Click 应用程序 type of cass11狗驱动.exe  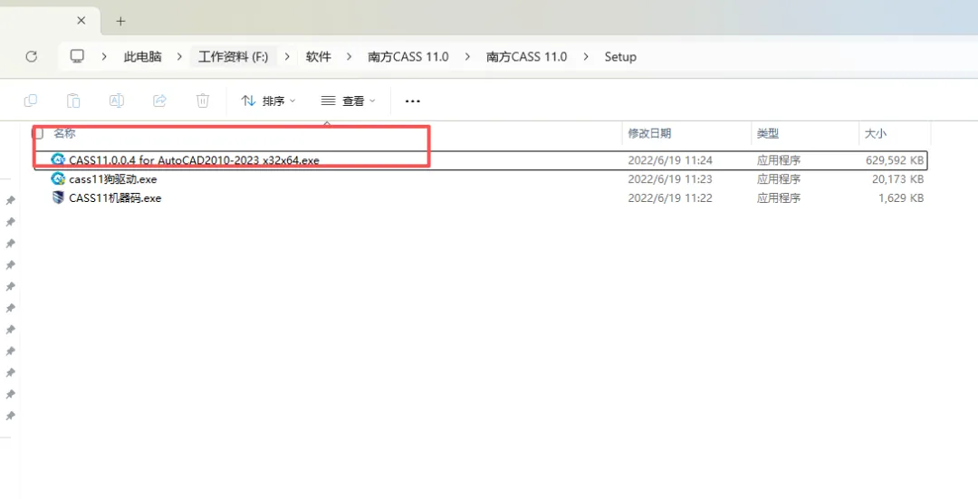(x=779, y=179)
